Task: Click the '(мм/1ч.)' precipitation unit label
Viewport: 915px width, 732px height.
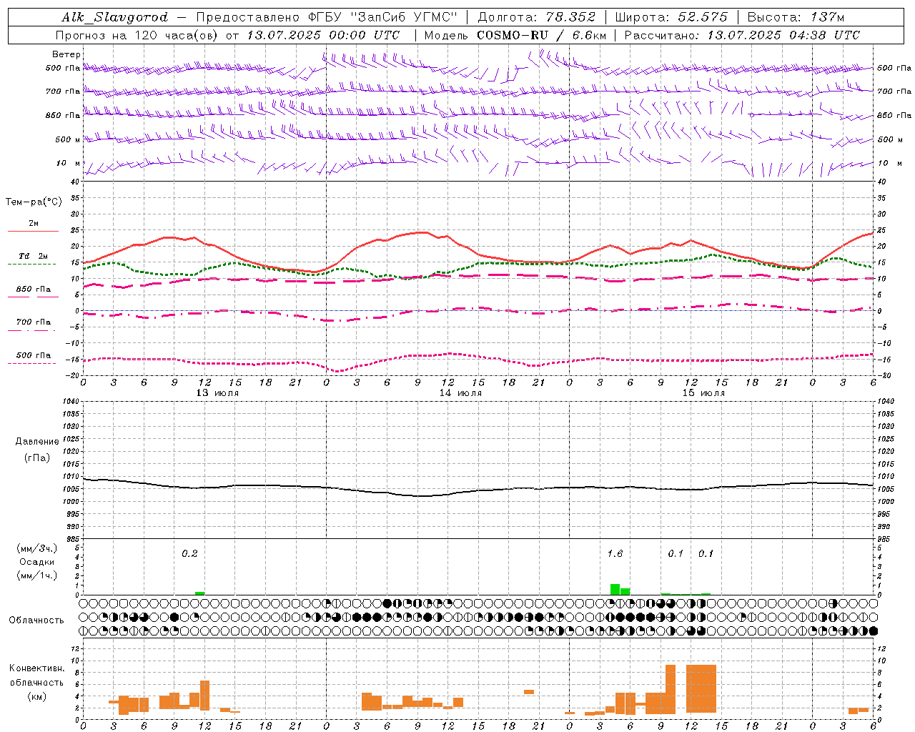Action: point(36,575)
